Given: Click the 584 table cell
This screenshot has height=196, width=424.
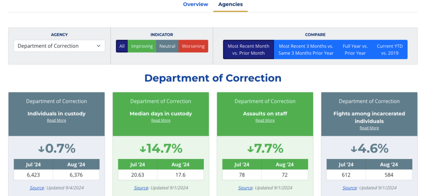Looking at the screenshot, I should (x=389, y=175).
